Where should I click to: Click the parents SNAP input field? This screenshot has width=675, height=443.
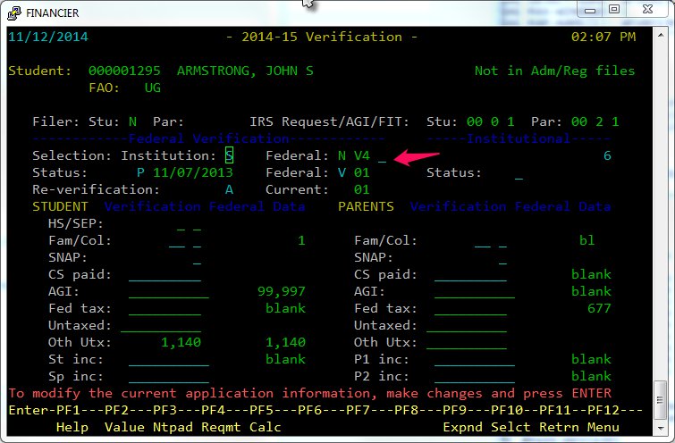click(502, 258)
